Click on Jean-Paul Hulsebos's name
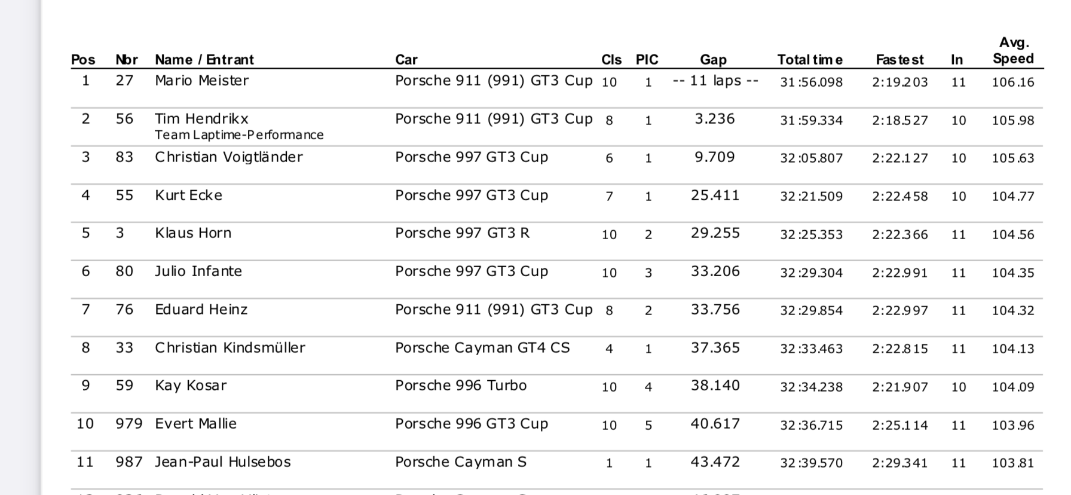The image size is (1071, 495). 222,462
